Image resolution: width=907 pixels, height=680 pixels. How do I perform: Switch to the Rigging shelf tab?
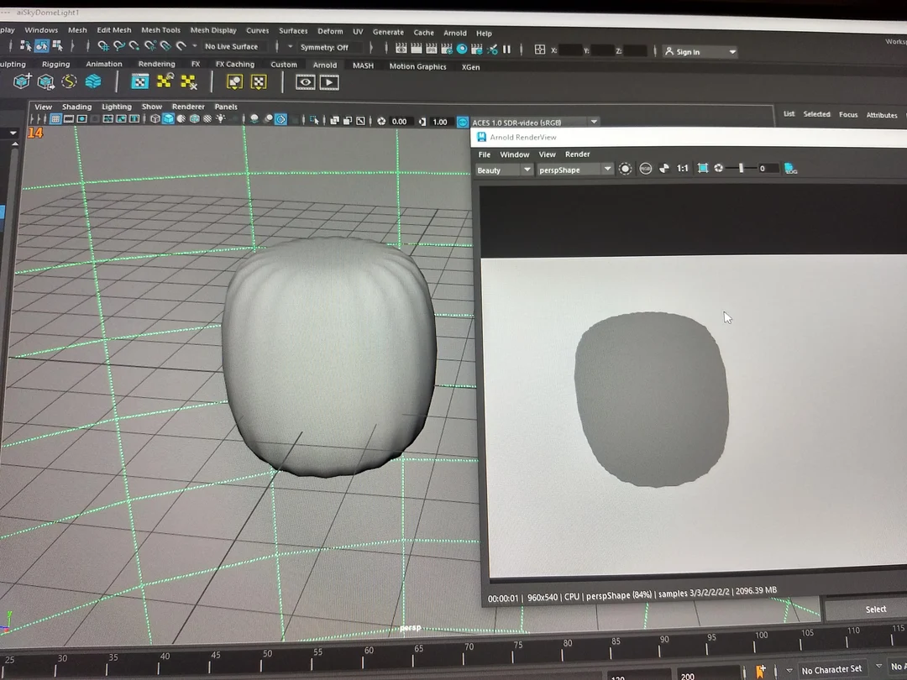pyautogui.click(x=55, y=64)
